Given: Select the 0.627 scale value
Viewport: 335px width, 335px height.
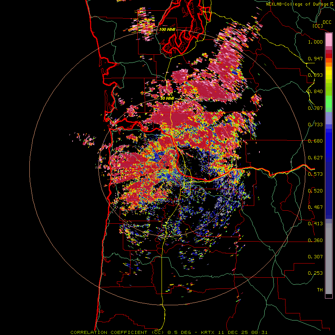Looking at the screenshot, I should [x=315, y=158].
